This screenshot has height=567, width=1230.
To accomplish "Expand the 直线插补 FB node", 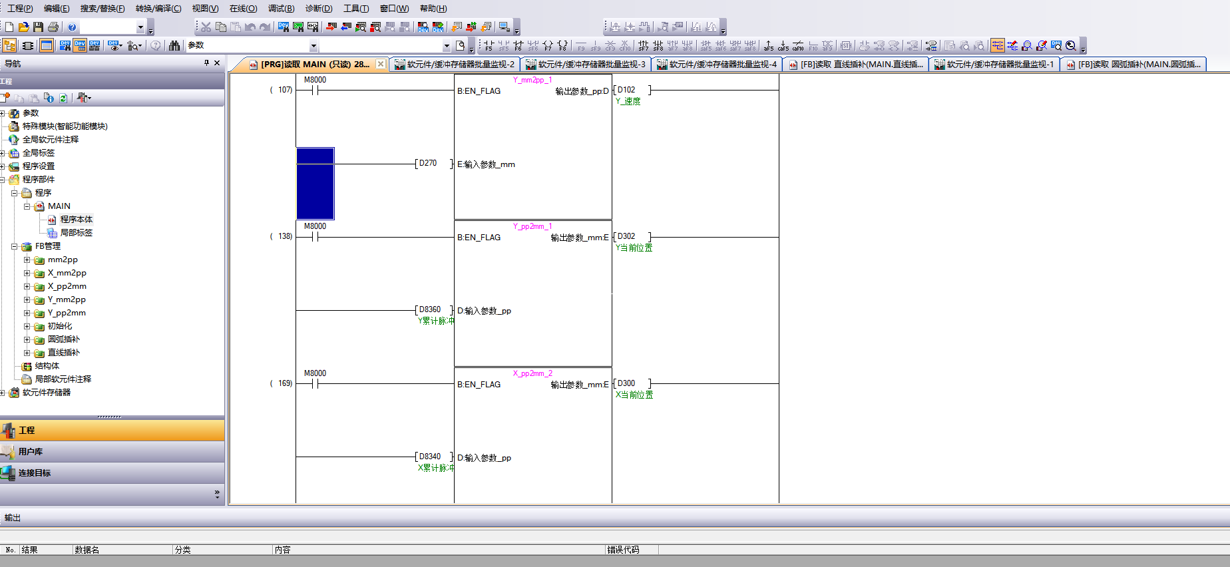I will coord(27,353).
